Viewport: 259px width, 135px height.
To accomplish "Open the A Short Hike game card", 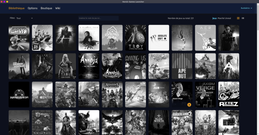I will (112, 38).
